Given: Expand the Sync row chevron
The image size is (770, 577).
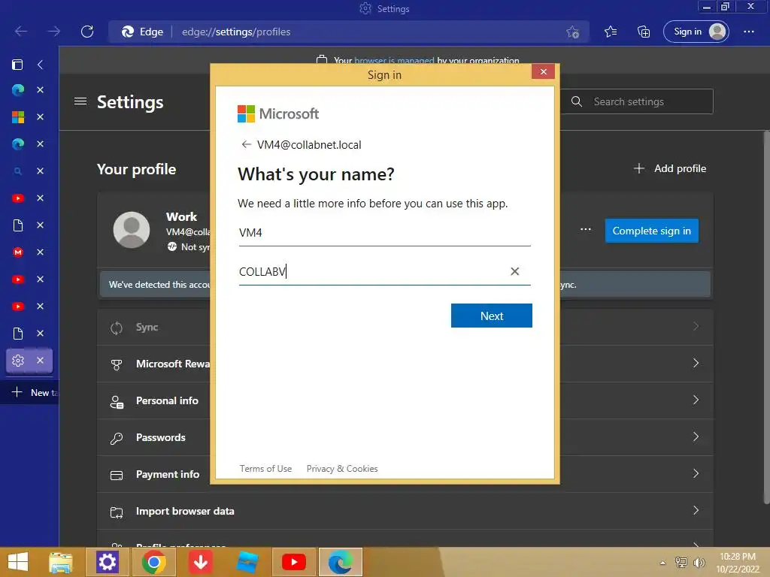Looking at the screenshot, I should (x=696, y=326).
